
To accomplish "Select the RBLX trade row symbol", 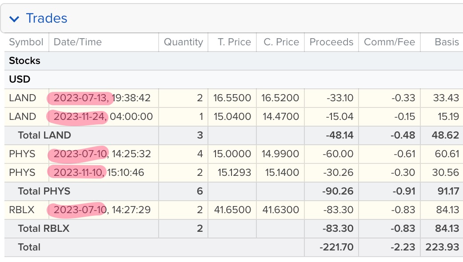I will click(22, 210).
